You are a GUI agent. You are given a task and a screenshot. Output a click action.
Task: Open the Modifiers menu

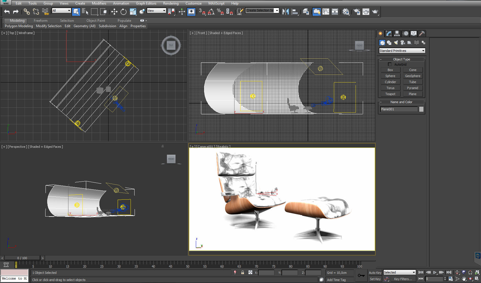click(99, 3)
